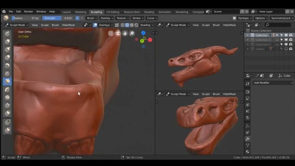Viewport: 295px width, 166px height.
Task: Open the Output properties tab
Action: (248, 98)
